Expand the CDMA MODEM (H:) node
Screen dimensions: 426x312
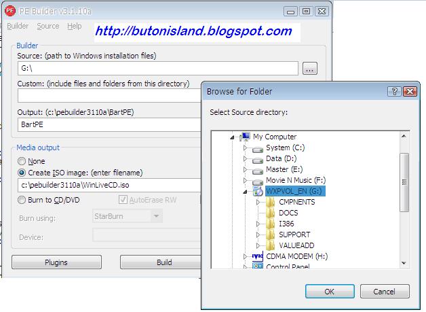[245, 256]
